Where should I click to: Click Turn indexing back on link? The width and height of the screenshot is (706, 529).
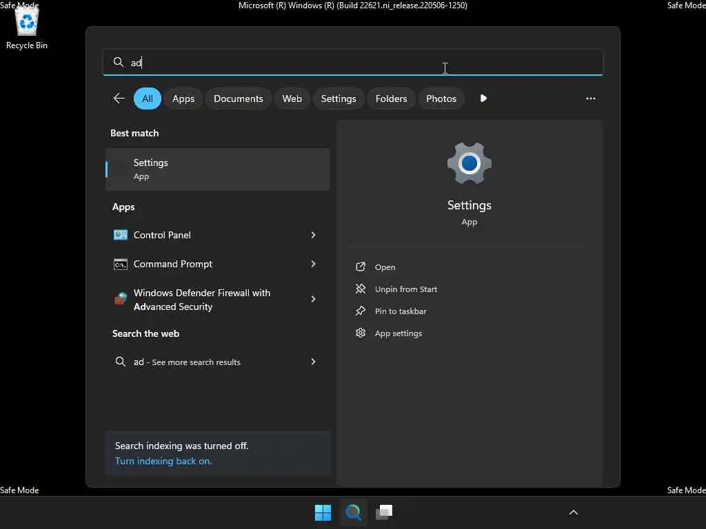163,461
